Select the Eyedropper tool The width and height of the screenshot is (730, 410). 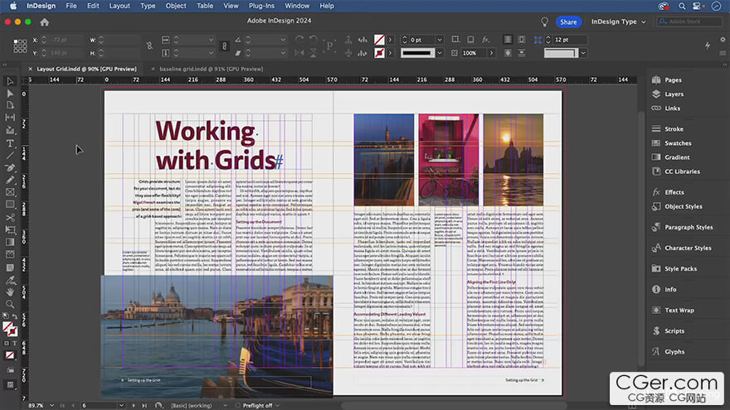[10, 280]
